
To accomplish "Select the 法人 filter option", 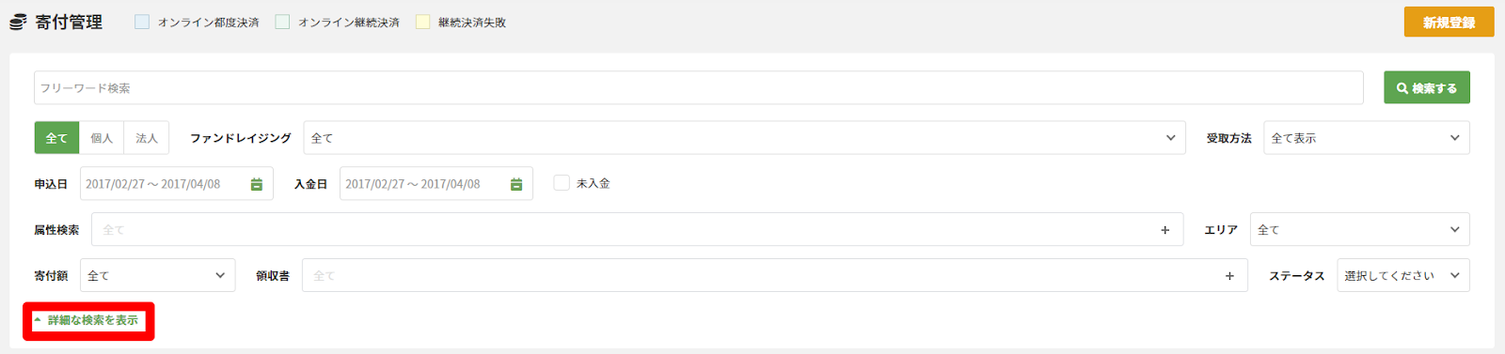I will click(147, 138).
